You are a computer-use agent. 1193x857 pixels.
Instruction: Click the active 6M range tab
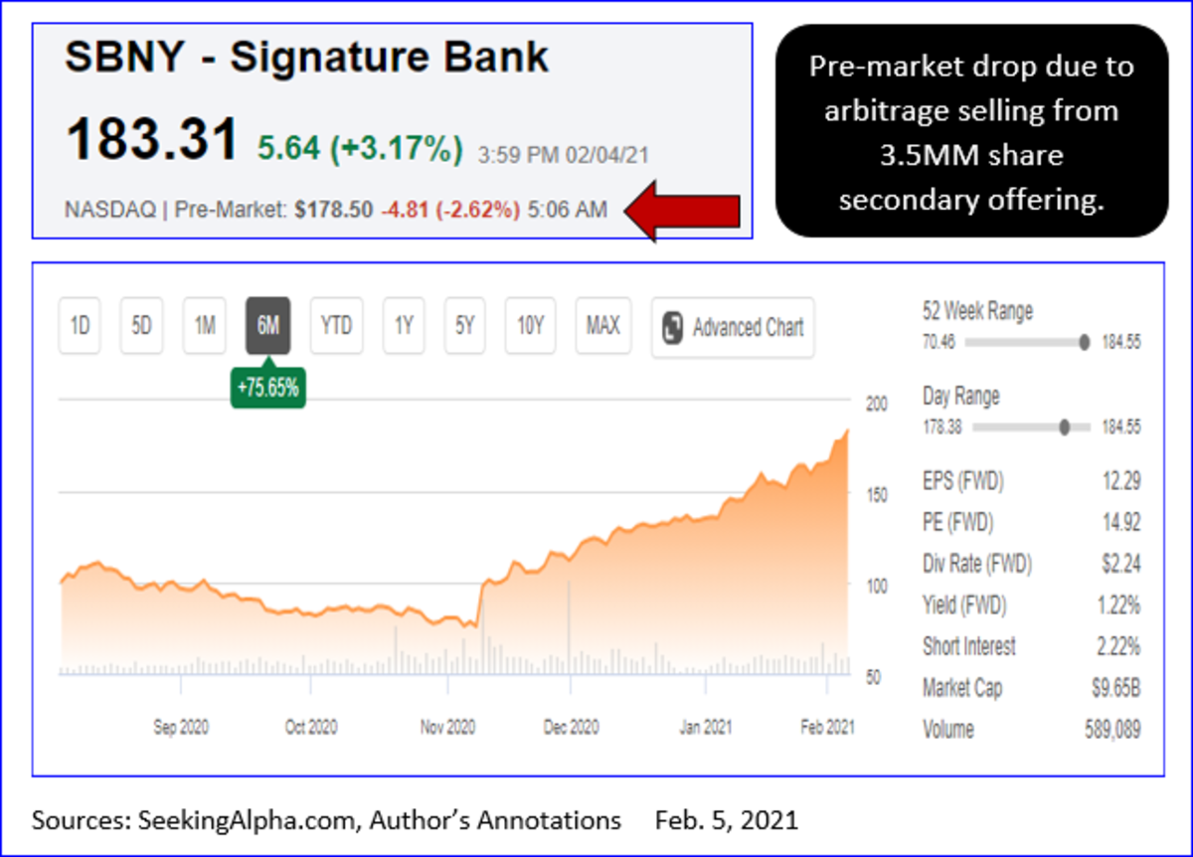[x=267, y=326]
